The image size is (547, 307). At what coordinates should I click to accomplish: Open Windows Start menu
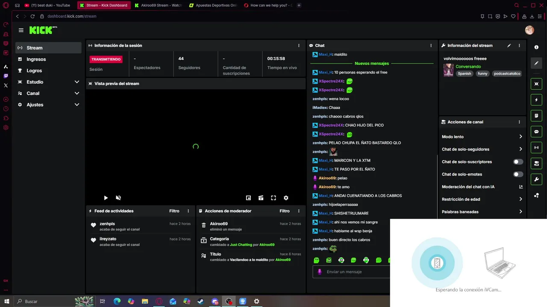(x=6, y=301)
